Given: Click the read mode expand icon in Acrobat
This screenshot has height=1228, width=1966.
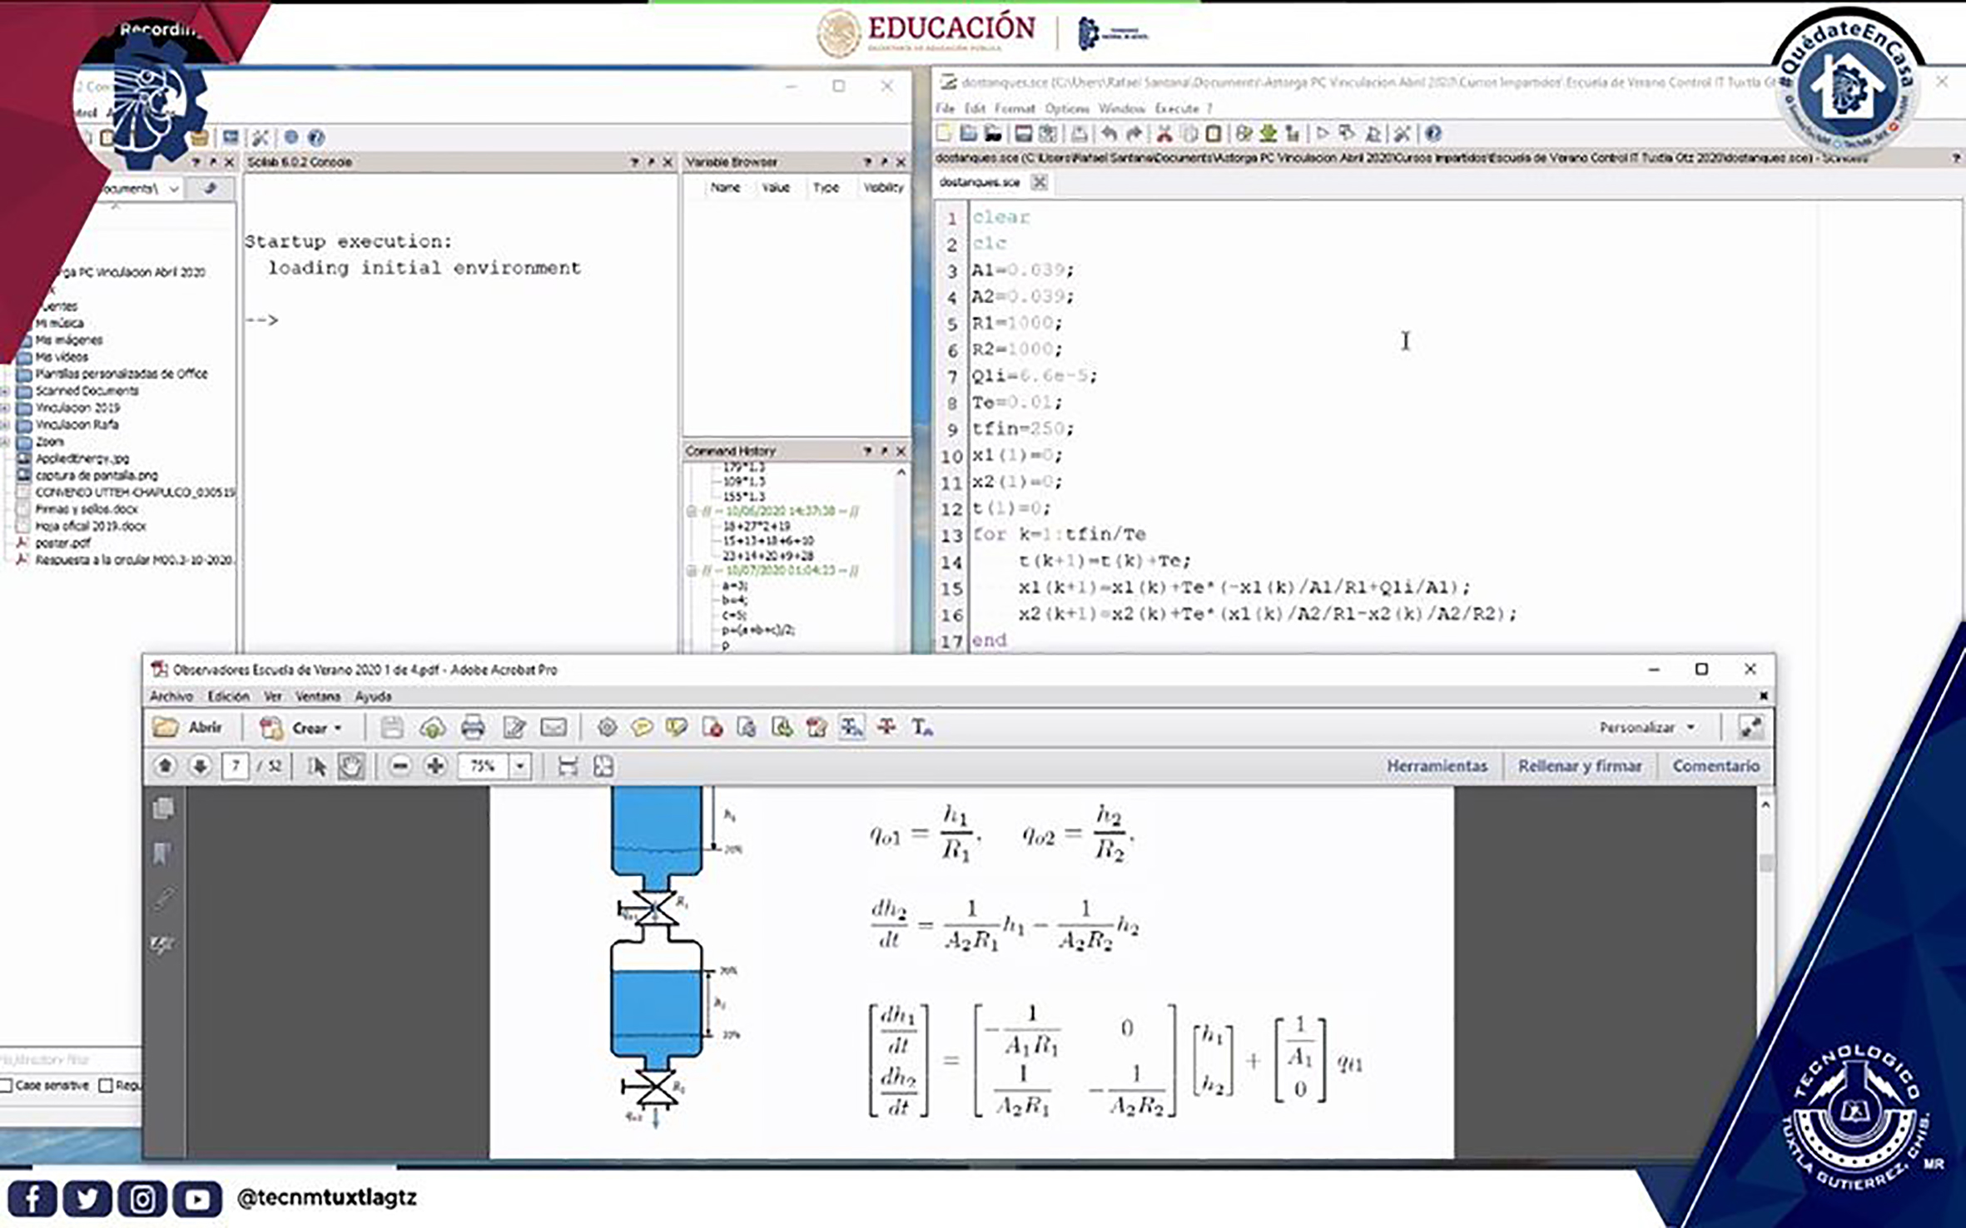Looking at the screenshot, I should coord(1750,728).
